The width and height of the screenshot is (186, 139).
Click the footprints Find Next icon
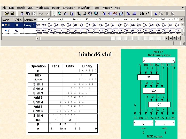click(148, 13)
